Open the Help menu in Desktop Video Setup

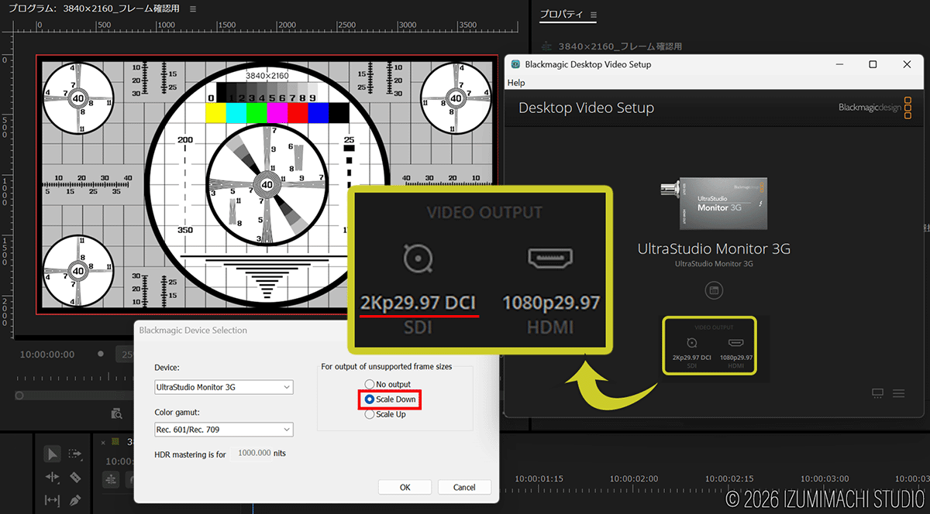(516, 83)
